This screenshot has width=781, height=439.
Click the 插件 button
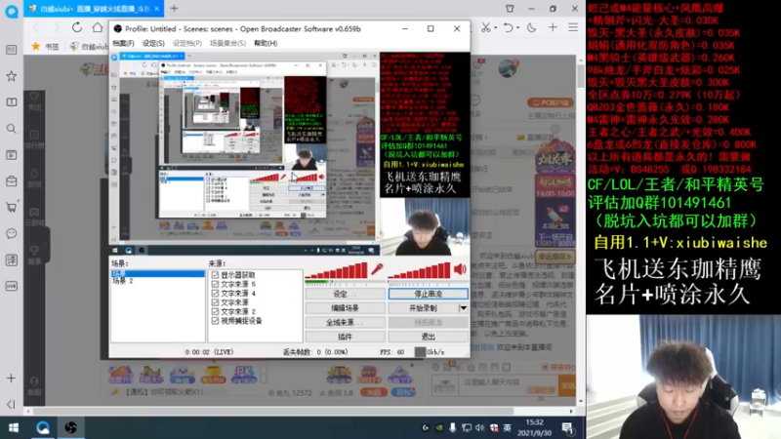pyautogui.click(x=346, y=337)
